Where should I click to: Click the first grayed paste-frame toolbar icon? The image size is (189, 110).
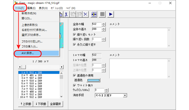click(73, 14)
